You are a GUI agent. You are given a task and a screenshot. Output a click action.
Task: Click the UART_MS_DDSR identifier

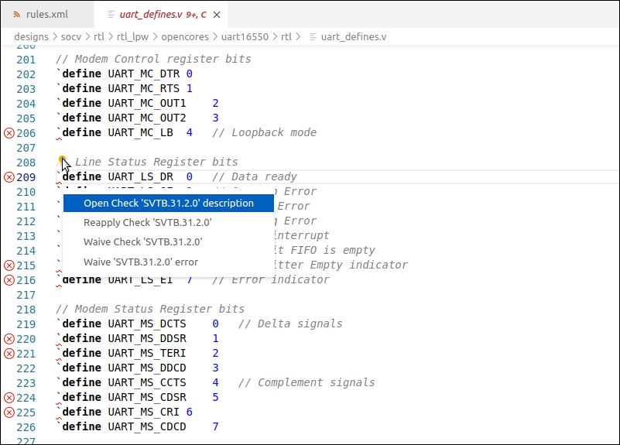pos(147,338)
